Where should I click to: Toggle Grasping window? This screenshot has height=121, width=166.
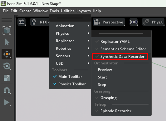click(121, 98)
